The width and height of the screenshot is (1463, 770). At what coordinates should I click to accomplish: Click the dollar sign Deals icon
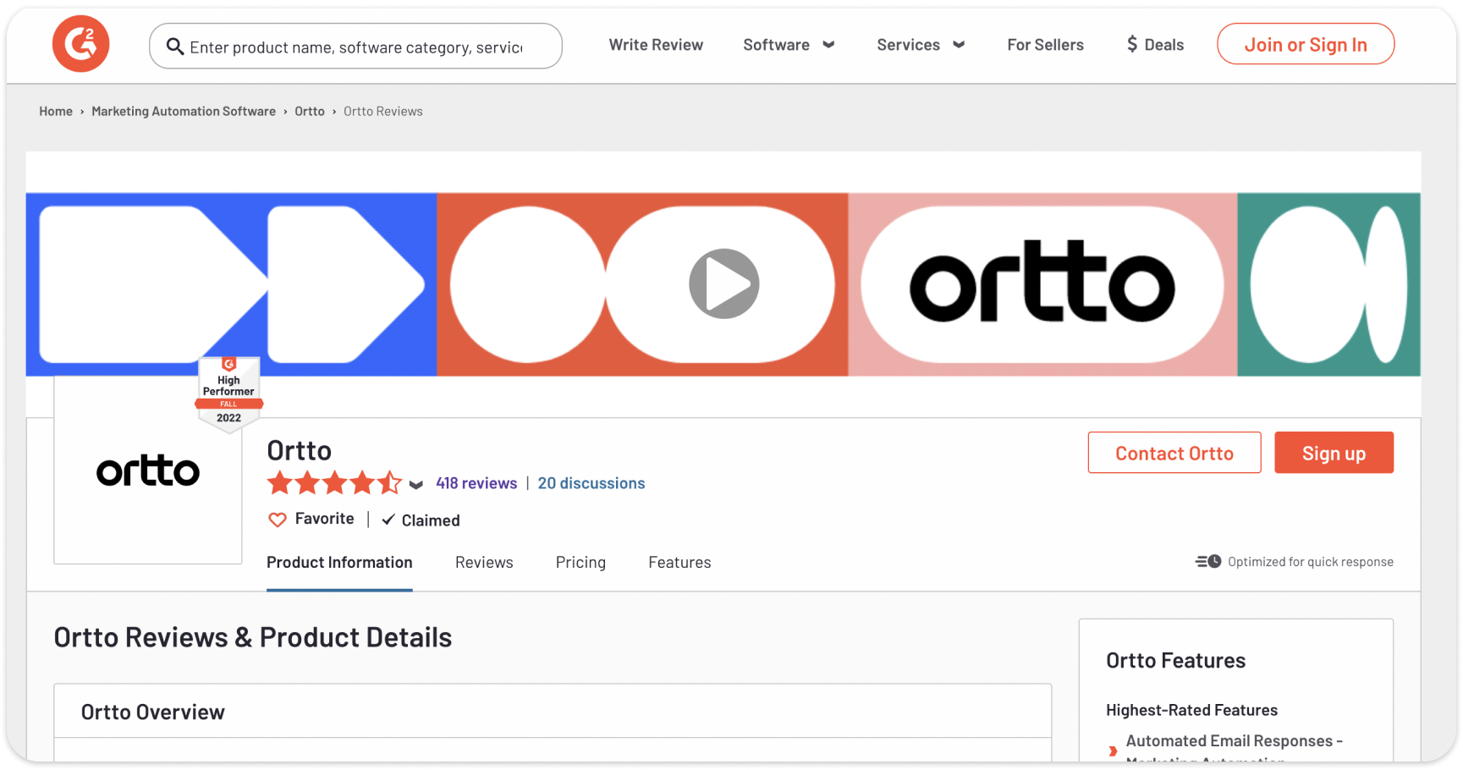[1132, 45]
